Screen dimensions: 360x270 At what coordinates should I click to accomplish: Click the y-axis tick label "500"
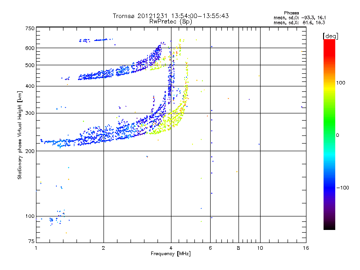[x=30, y=65]
